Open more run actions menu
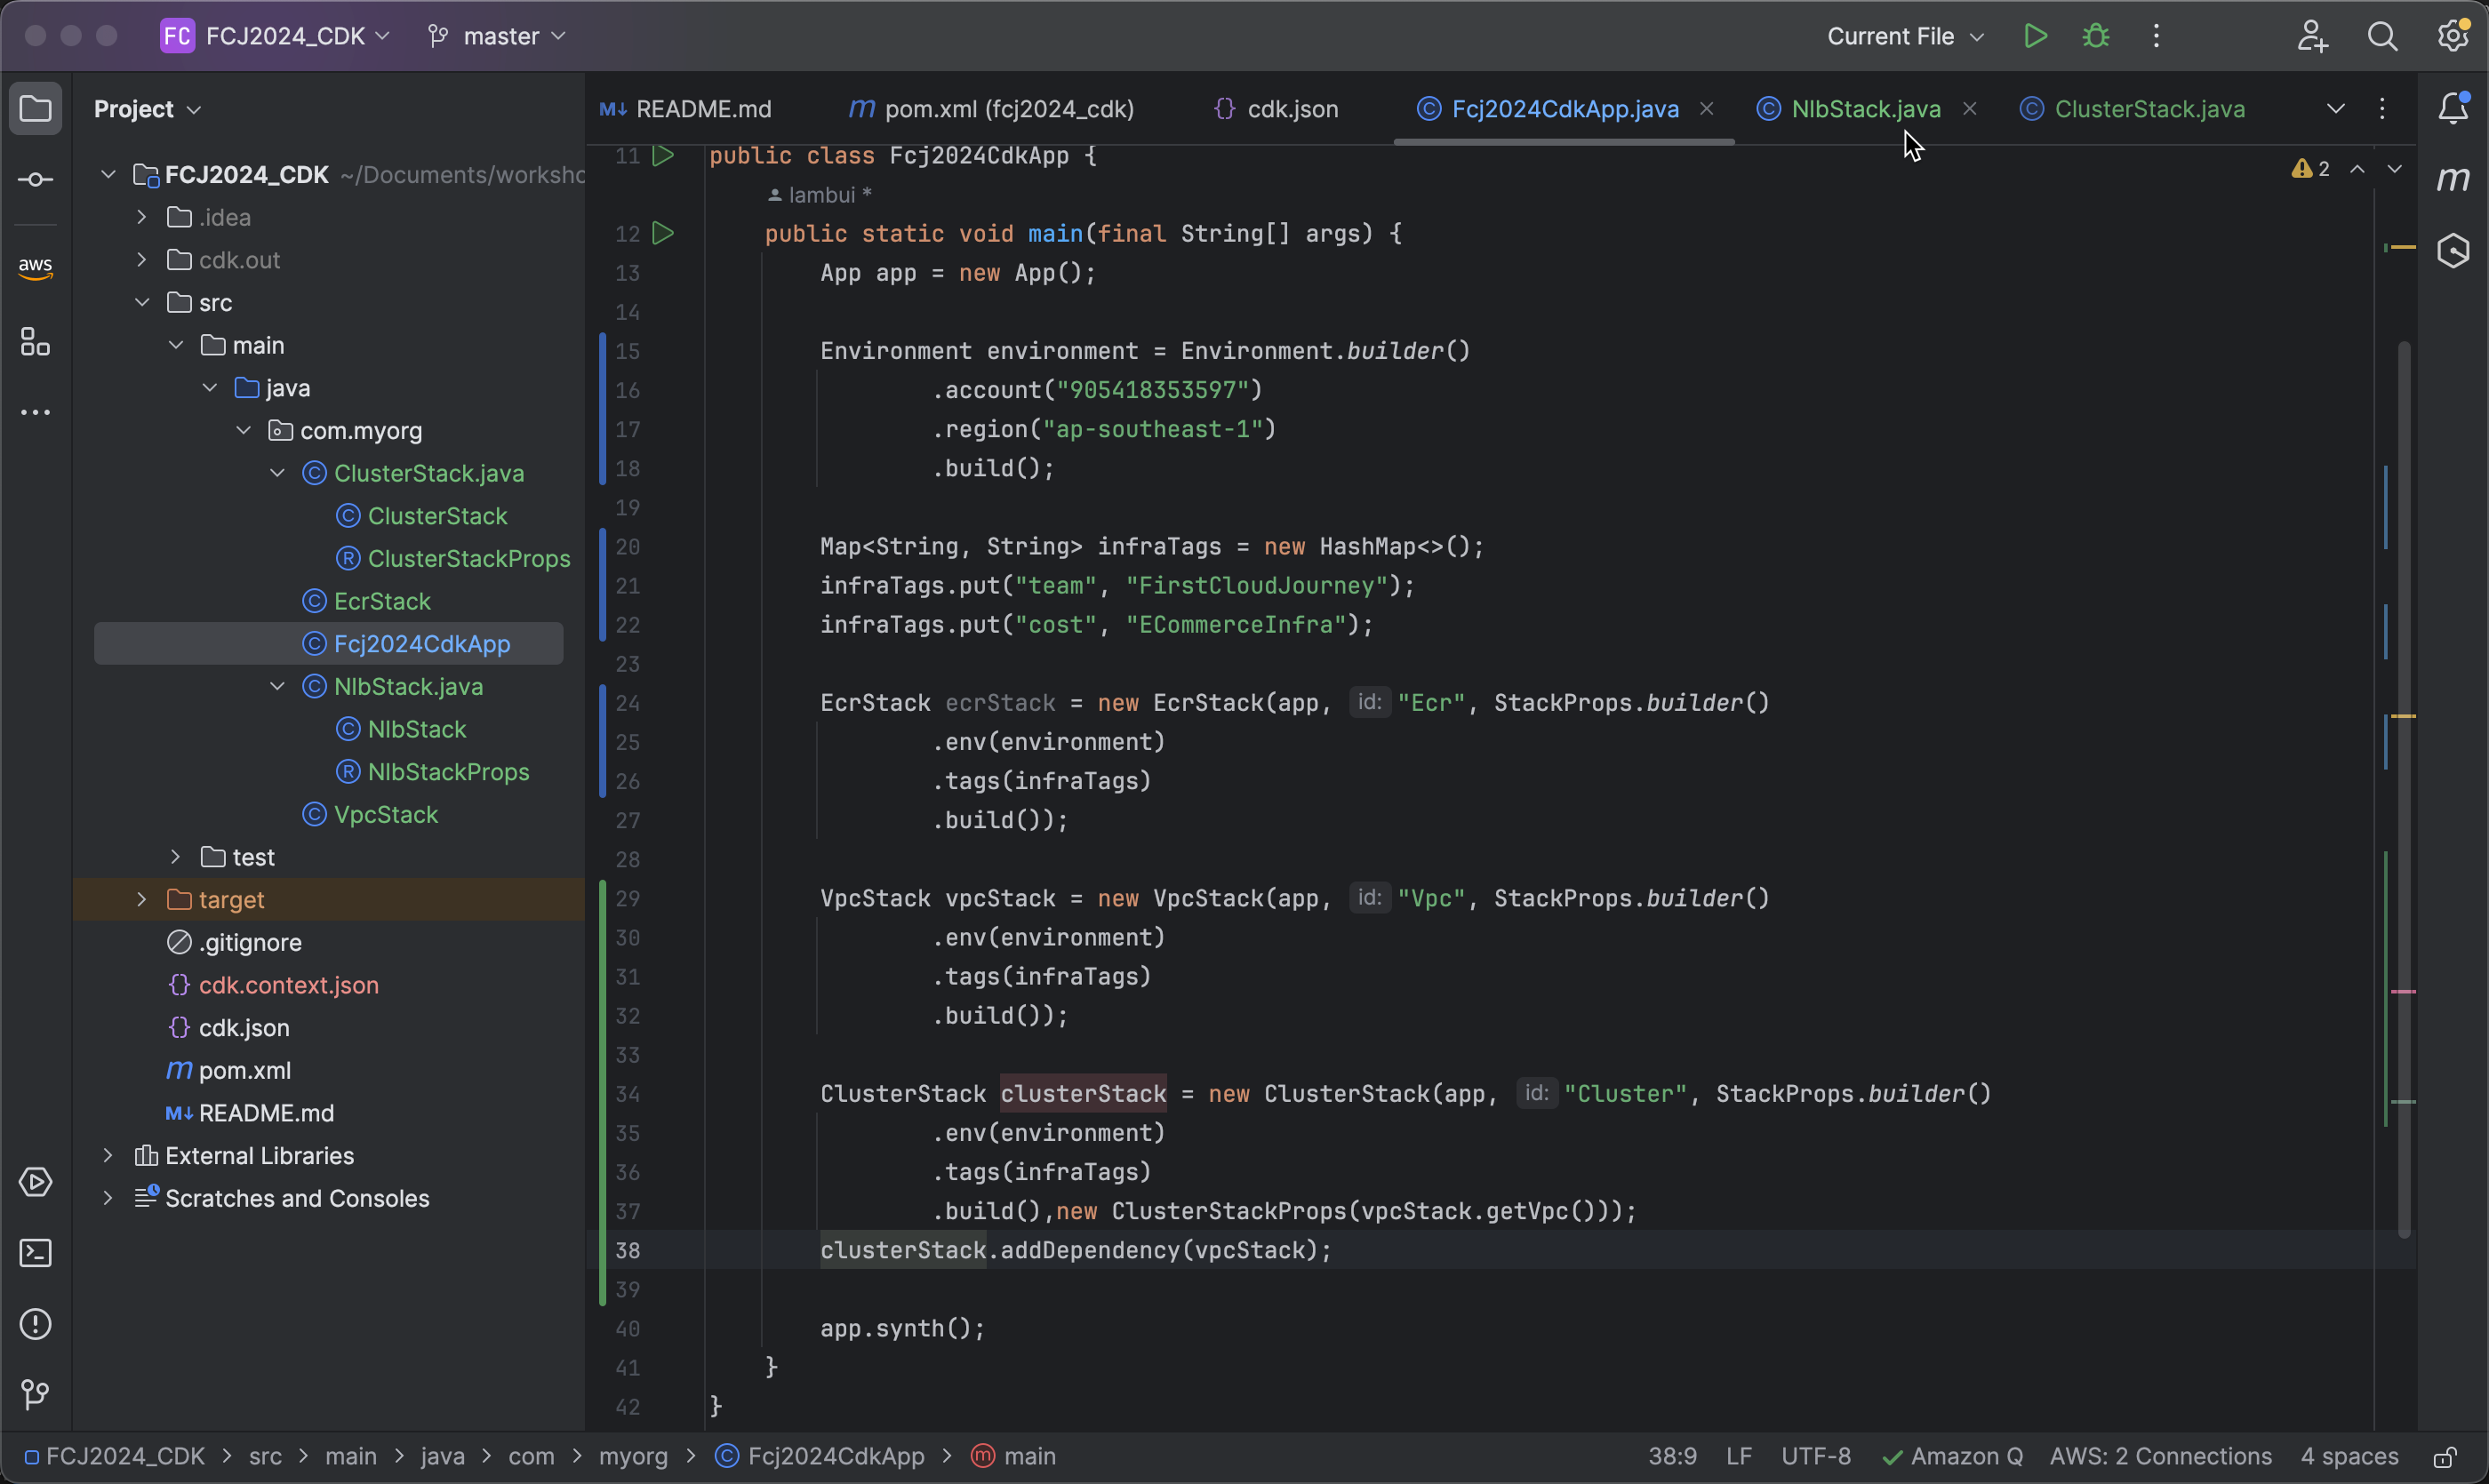 (2156, 36)
